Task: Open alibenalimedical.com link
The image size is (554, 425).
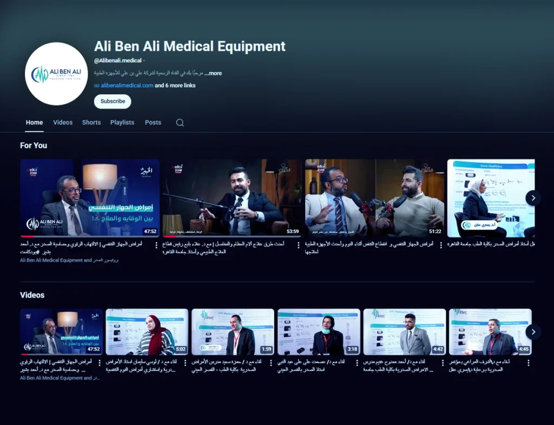Action: pos(127,85)
